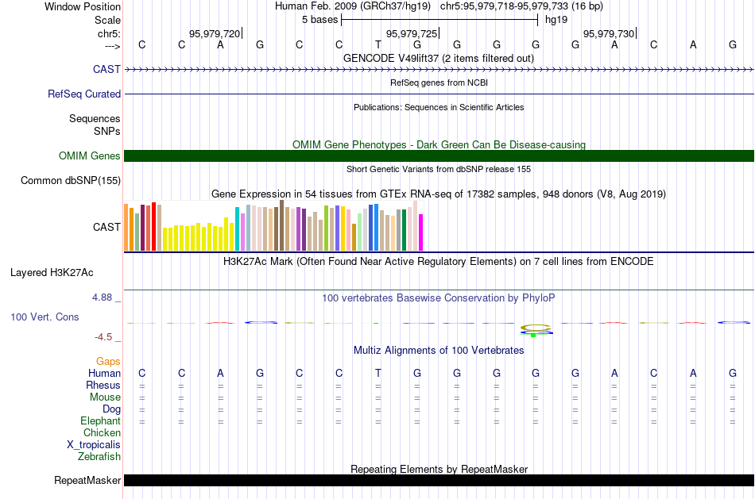Click the CAST gene arrow line in the GENCODE track

(x=439, y=70)
